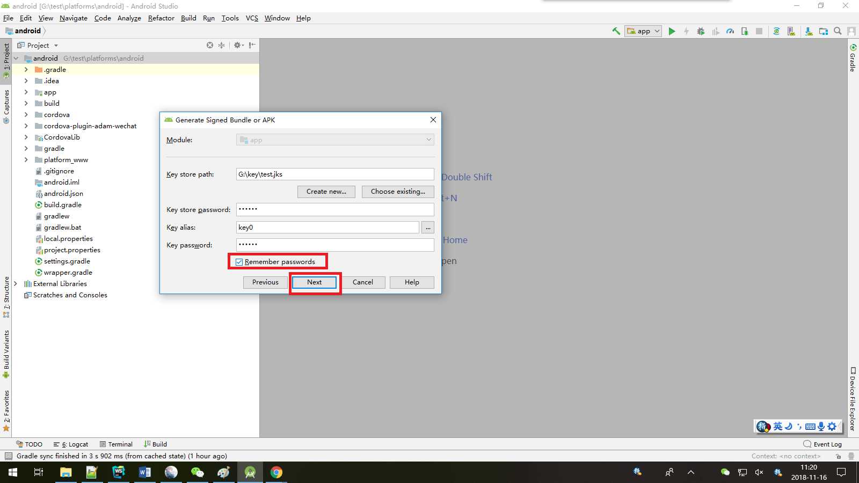Open the TODO tool window tab
The height and width of the screenshot is (483, 859).
[x=30, y=444]
